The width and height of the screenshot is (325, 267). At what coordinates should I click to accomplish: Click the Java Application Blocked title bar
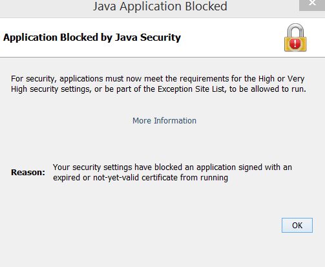pos(160,6)
